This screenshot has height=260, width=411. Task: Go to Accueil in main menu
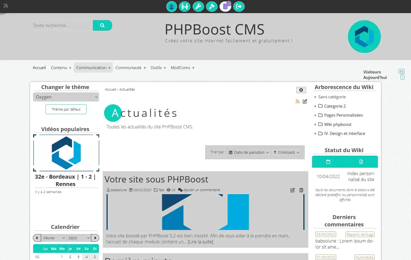[x=39, y=68]
